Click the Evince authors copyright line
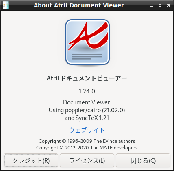The height and width of the screenshot is (171, 174). [x=87, y=141]
